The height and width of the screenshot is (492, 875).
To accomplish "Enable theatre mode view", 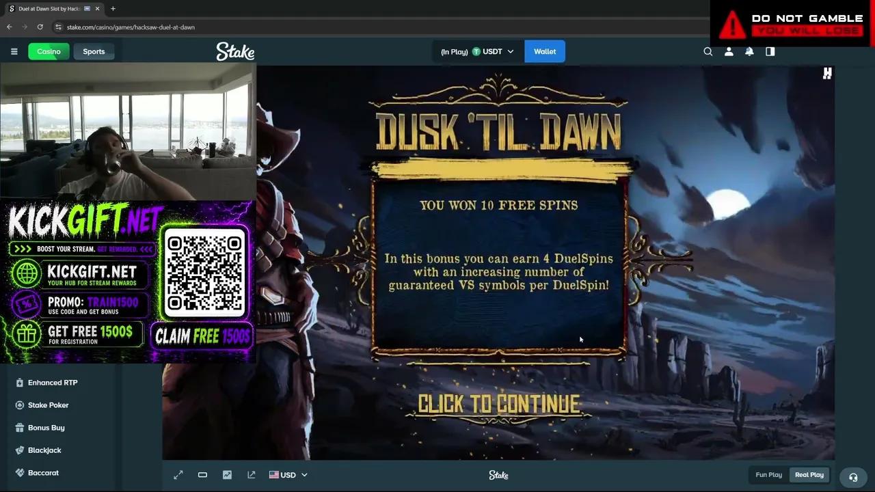I will click(x=202, y=475).
